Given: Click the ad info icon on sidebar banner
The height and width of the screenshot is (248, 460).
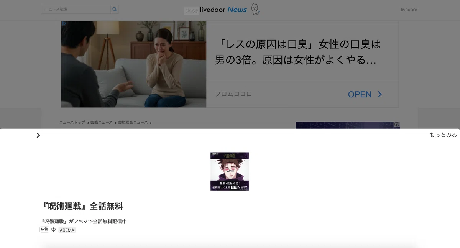Looking at the screenshot, I should [397, 125].
